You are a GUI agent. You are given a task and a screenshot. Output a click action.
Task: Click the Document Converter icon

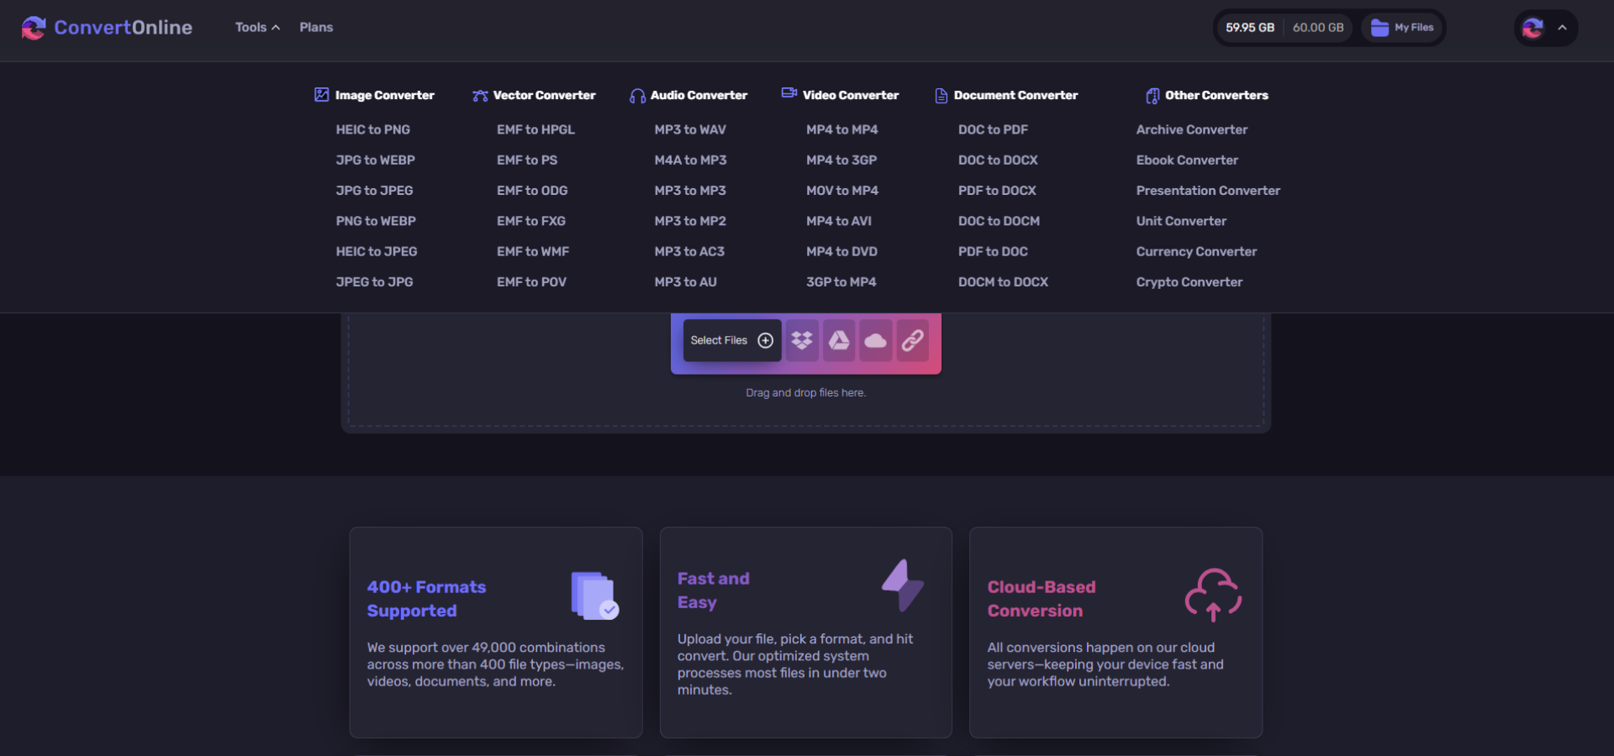click(940, 95)
